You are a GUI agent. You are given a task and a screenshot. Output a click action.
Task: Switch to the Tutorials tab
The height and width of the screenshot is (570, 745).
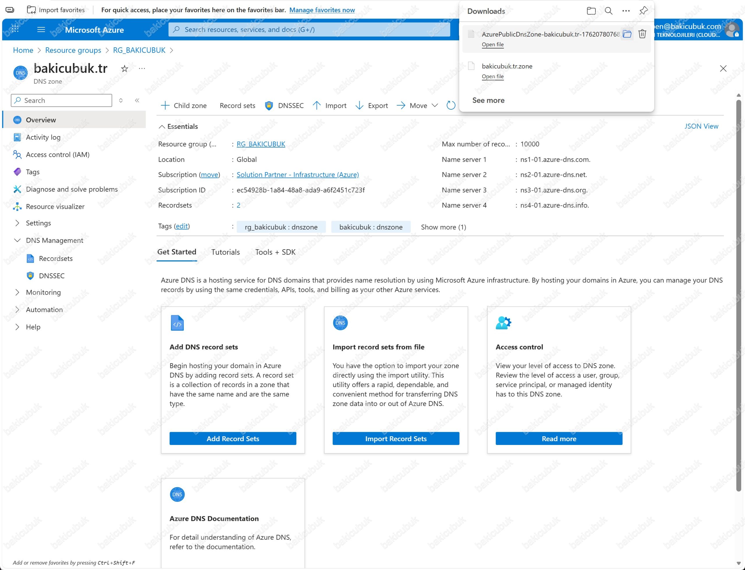(x=225, y=252)
